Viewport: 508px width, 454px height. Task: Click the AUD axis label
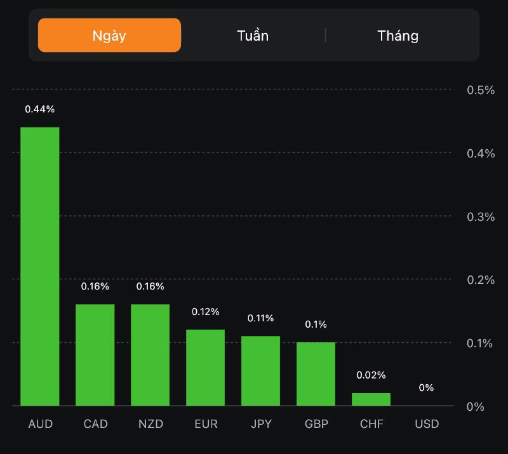pyautogui.click(x=40, y=424)
